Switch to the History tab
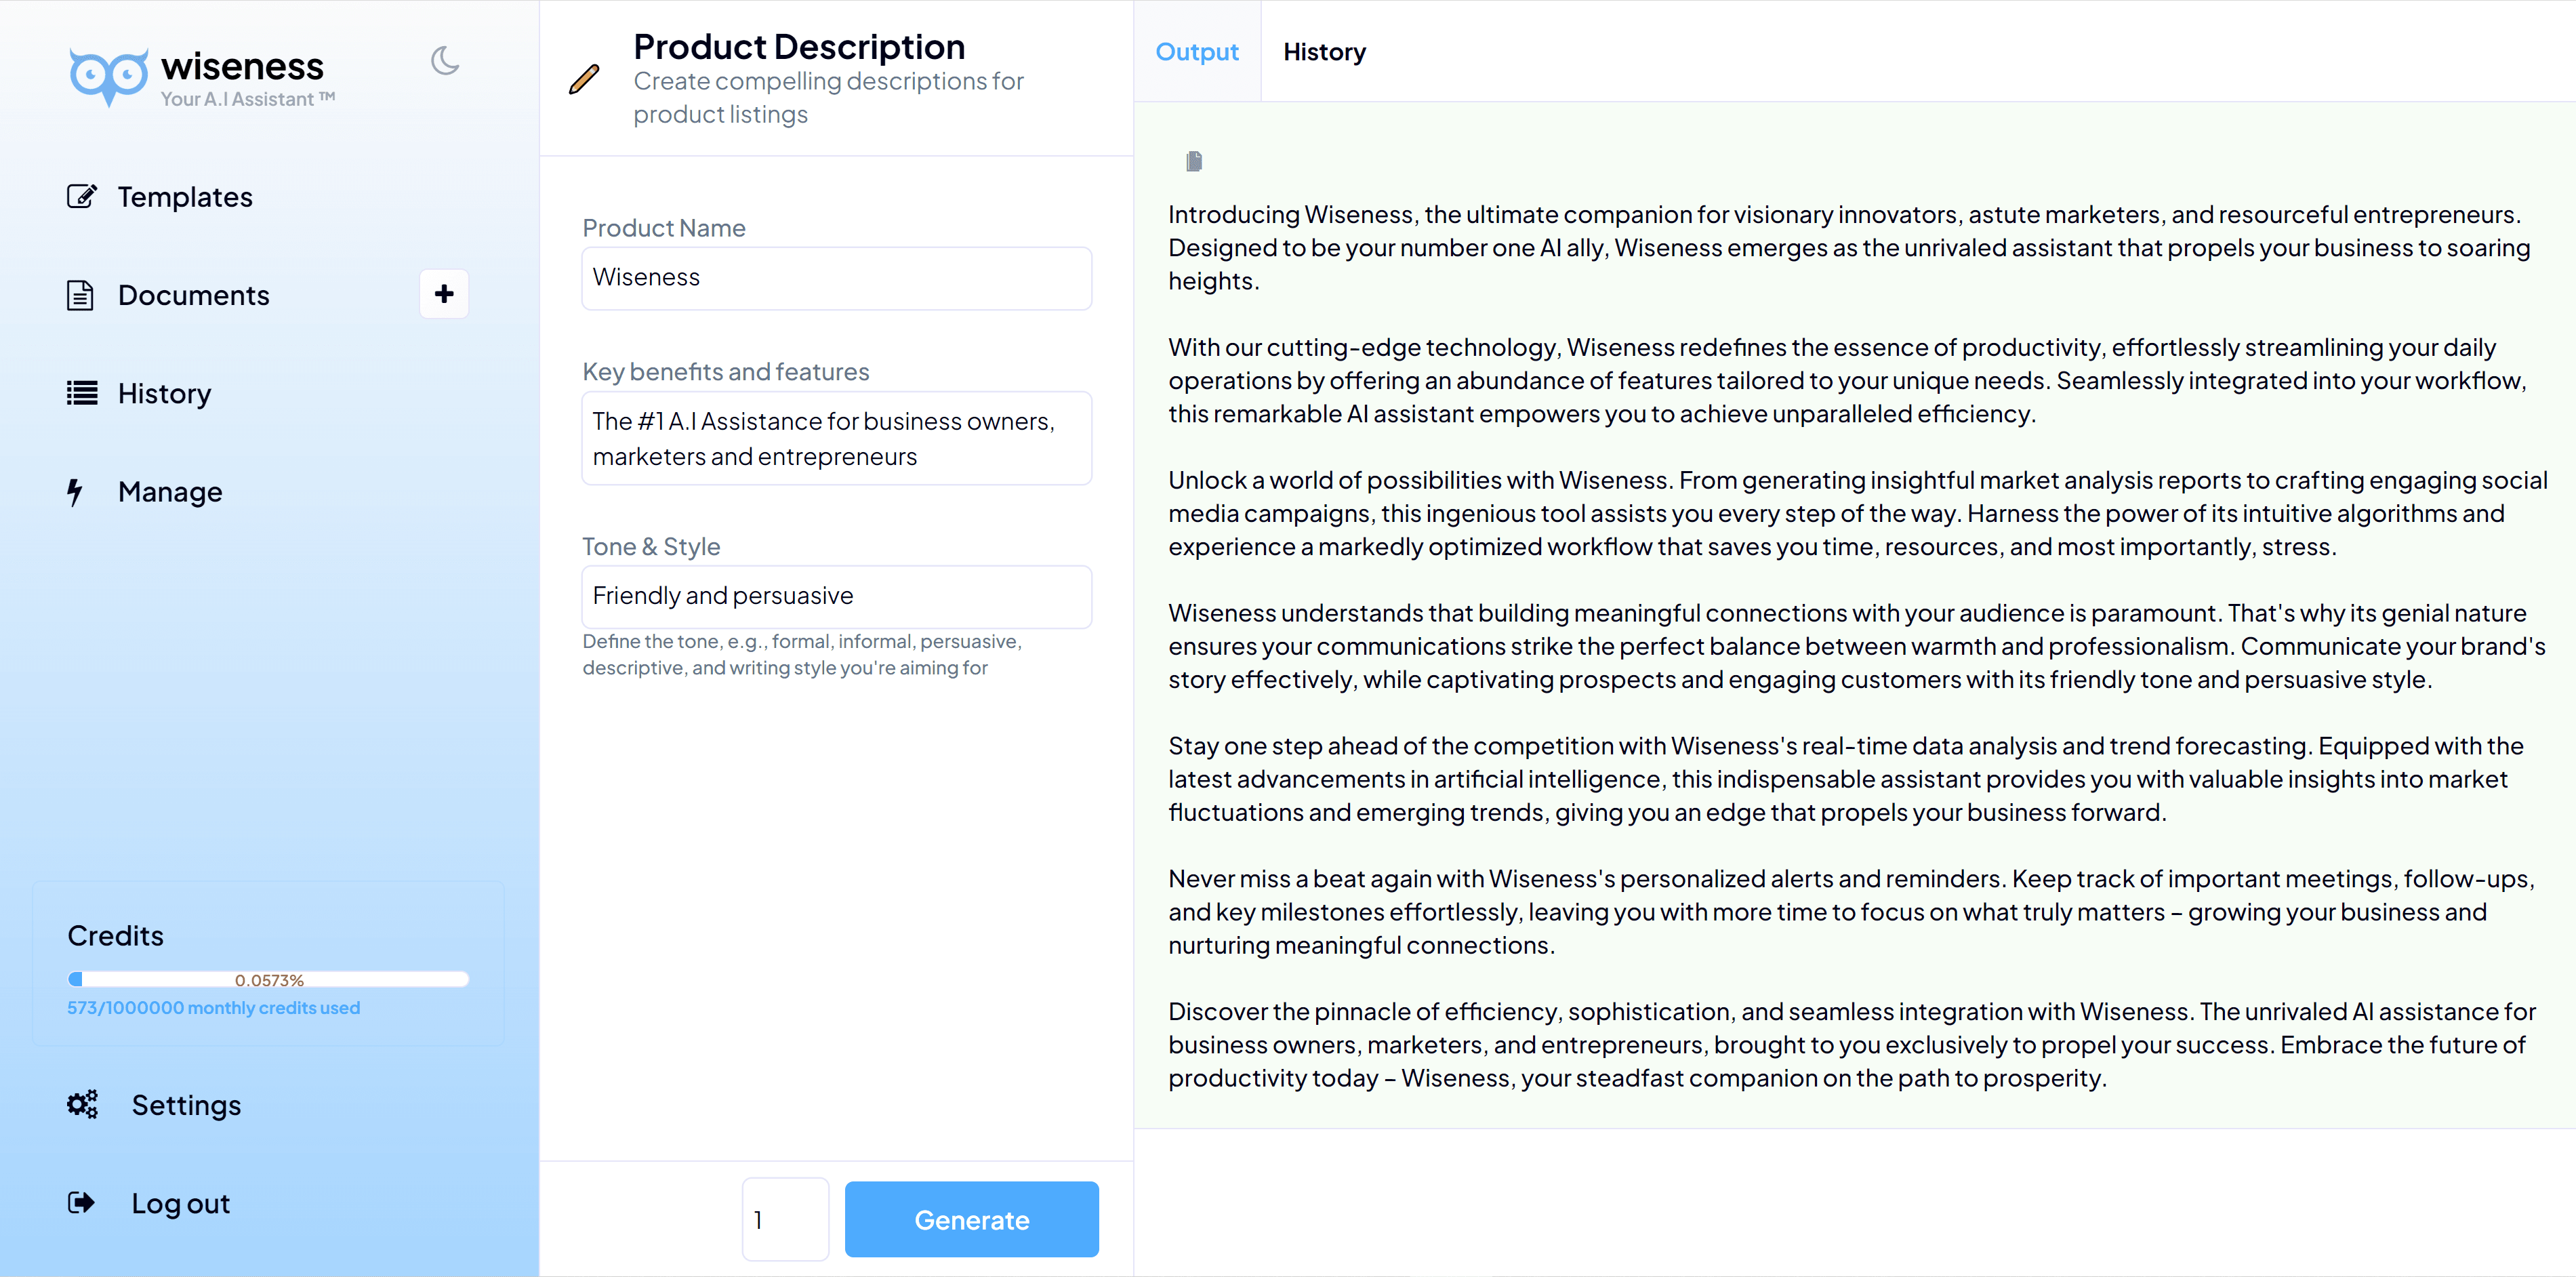Viewport: 2576px width, 1277px height. click(x=1324, y=52)
